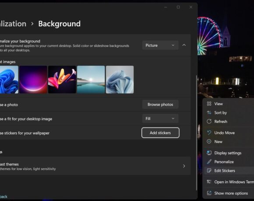Click the Add stickers button
Image resolution: width=254 pixels, height=201 pixels.
tap(160, 133)
